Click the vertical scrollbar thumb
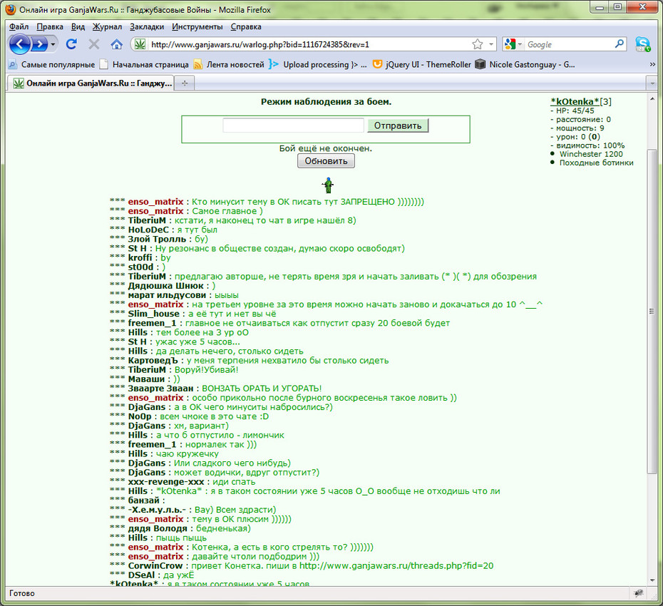 pyautogui.click(x=652, y=311)
